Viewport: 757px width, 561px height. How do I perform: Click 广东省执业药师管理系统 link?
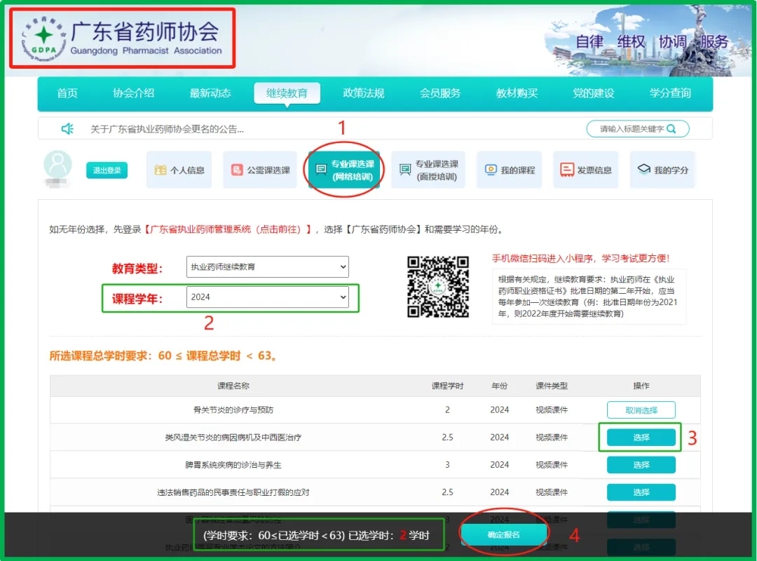click(229, 229)
